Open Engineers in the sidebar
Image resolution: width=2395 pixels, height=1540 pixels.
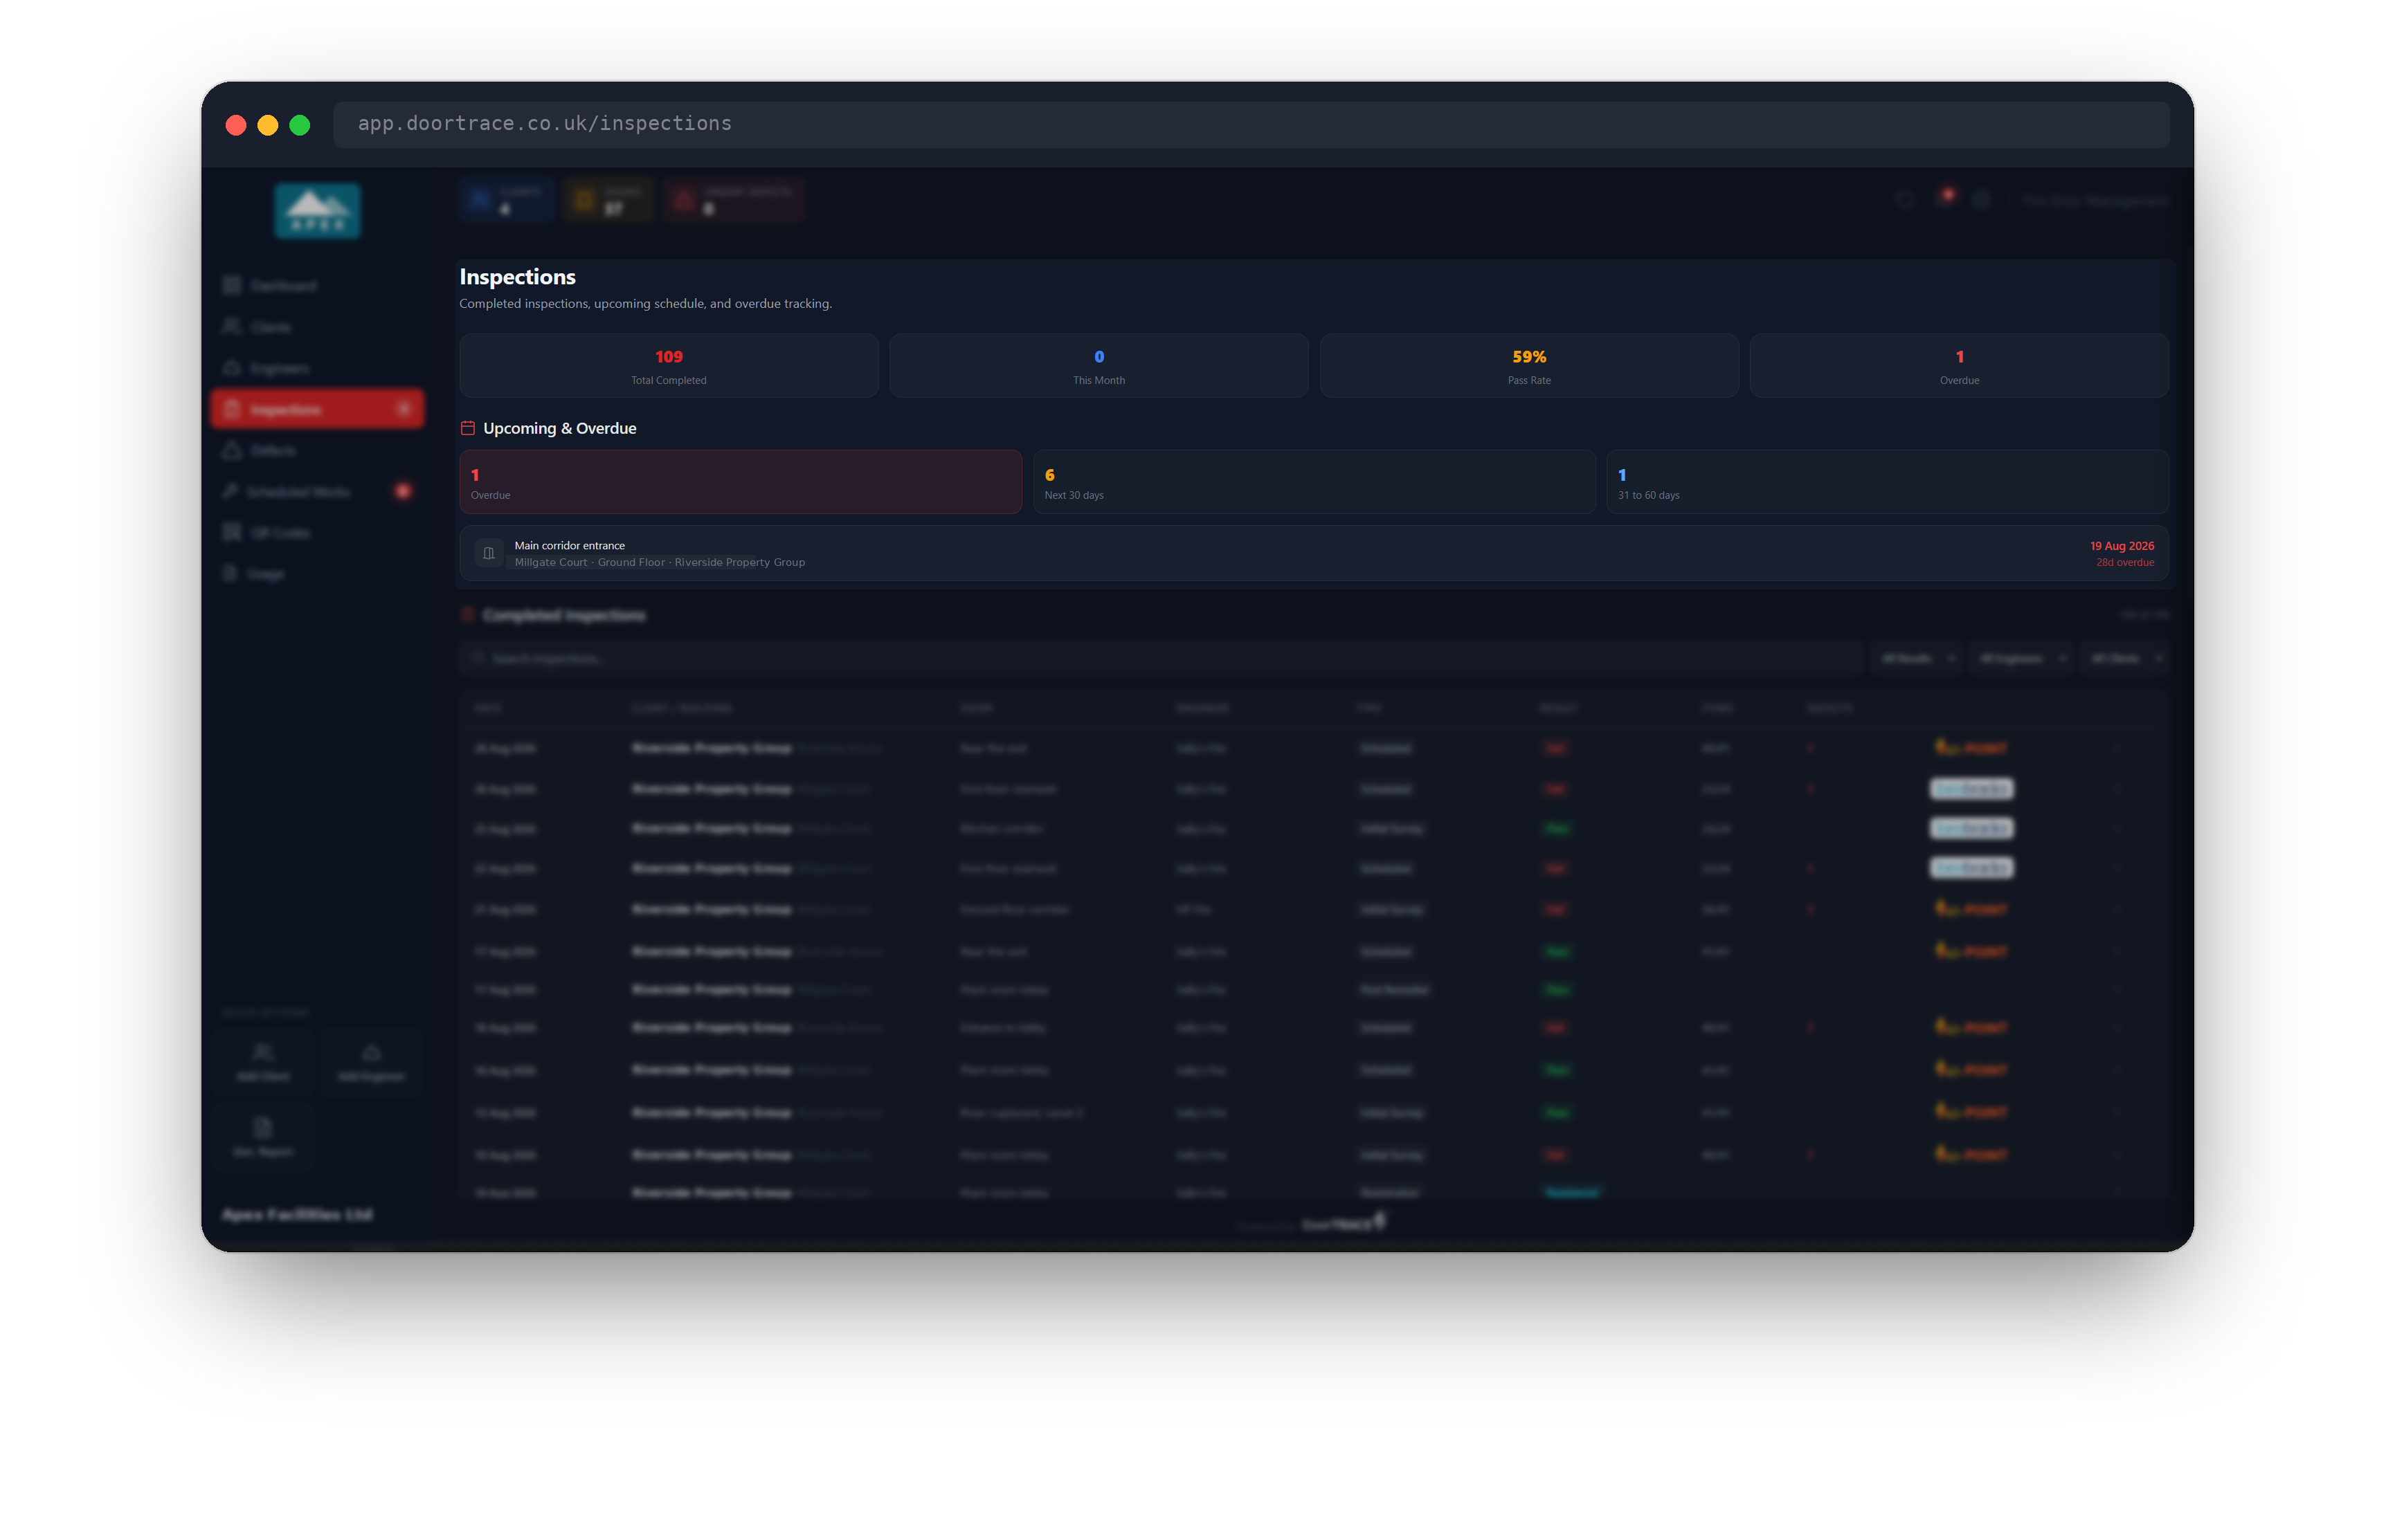point(317,368)
